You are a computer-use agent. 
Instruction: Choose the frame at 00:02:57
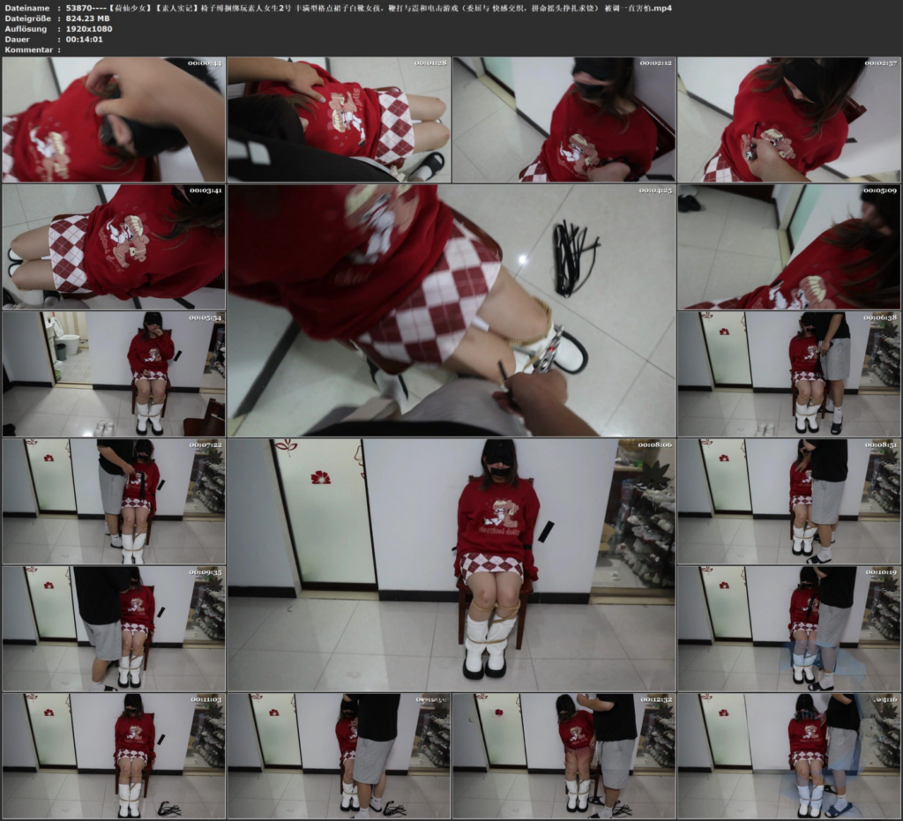pos(789,119)
